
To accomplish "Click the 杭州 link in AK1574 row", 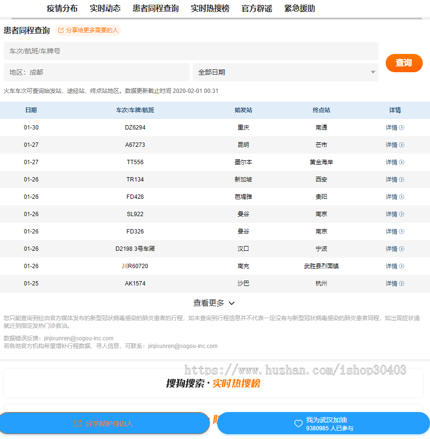I will (x=321, y=284).
